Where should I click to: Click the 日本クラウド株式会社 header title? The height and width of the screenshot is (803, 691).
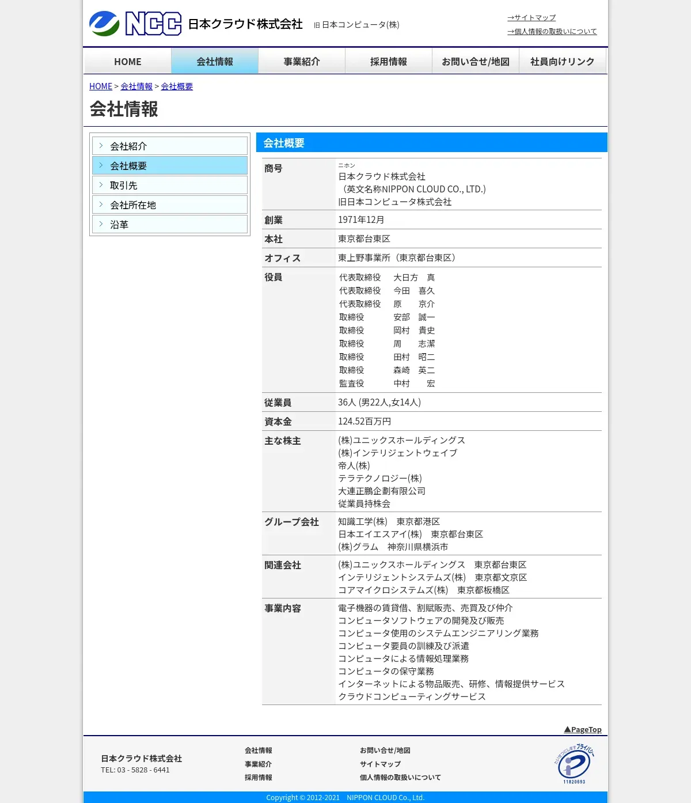245,24
